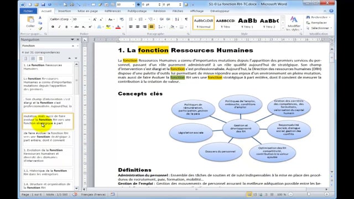
Task: Increase font size with grow font icon
Action: [x=95, y=19]
